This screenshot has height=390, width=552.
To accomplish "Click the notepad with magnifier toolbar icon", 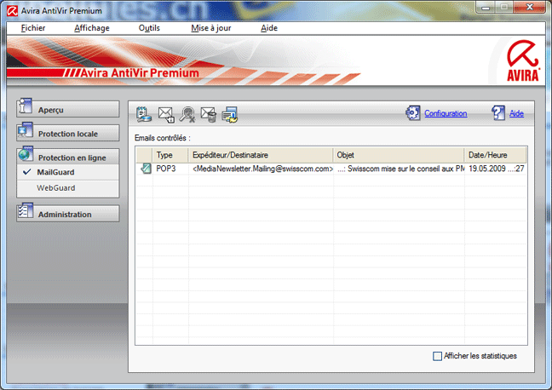I will [x=144, y=114].
